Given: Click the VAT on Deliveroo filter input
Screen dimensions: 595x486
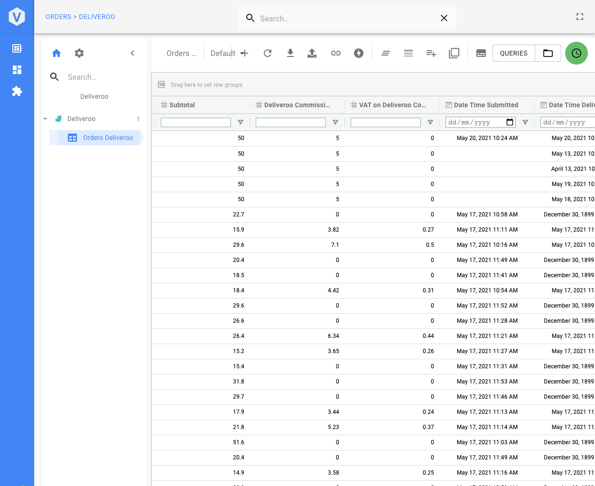Looking at the screenshot, I should pos(385,122).
